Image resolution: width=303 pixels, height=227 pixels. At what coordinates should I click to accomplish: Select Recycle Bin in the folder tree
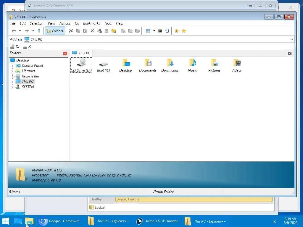[30, 76]
